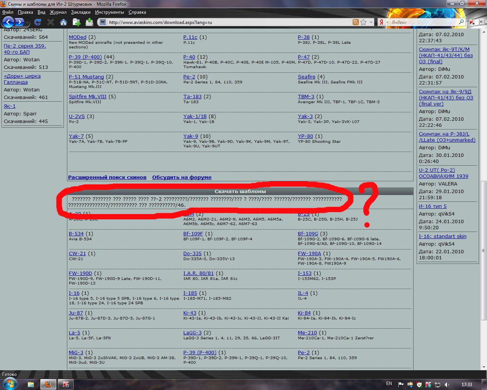
Task: Focus the Яндекс search field
Action: coord(424,22)
